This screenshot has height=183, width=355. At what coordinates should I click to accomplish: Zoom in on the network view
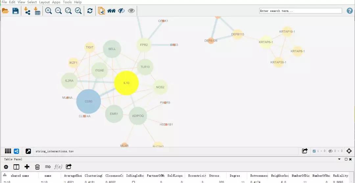[48, 10]
